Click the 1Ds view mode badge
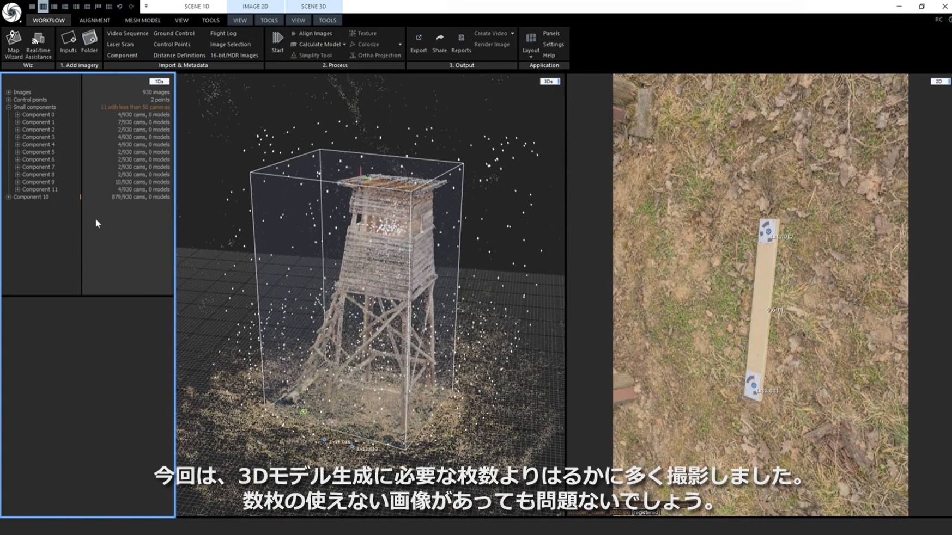The height and width of the screenshot is (535, 952). point(160,81)
